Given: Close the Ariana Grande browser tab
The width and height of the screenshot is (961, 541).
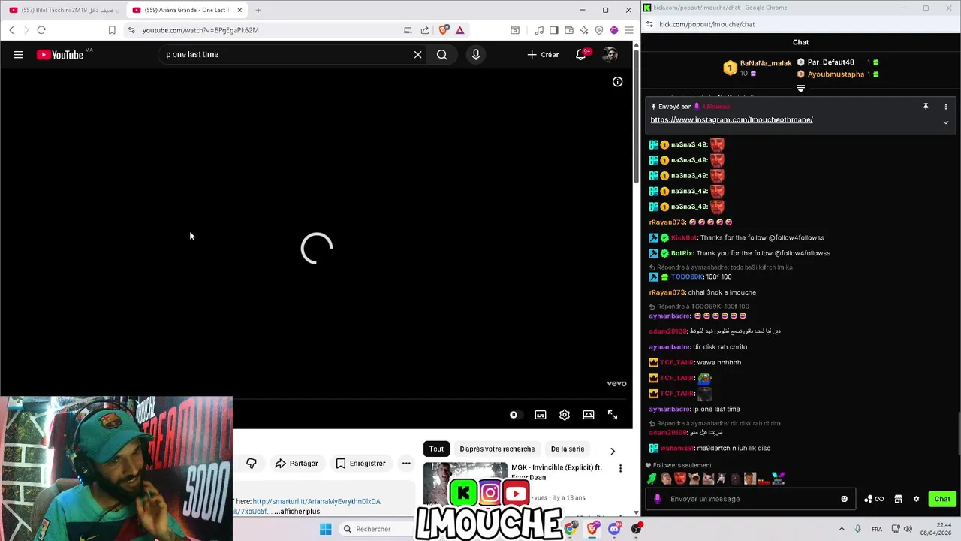Looking at the screenshot, I should [x=239, y=10].
